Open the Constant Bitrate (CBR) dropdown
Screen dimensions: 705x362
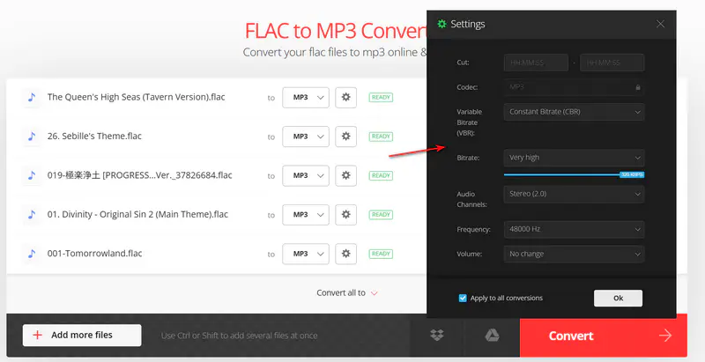(575, 112)
